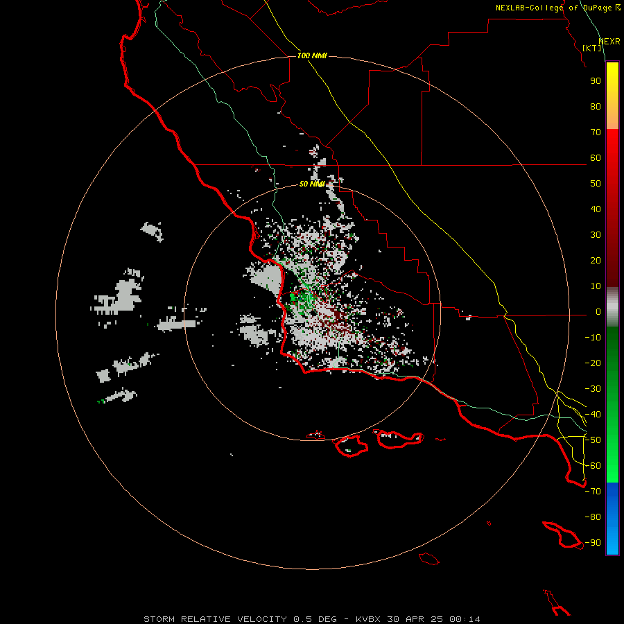Click the '30' label on the velocity scale
The image size is (624, 624).
(x=596, y=235)
